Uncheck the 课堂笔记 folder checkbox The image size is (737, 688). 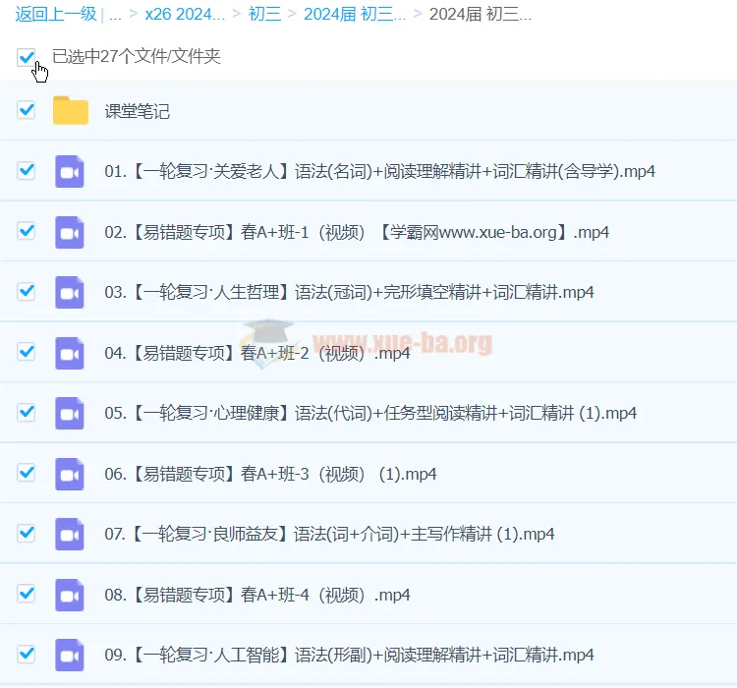coord(27,110)
